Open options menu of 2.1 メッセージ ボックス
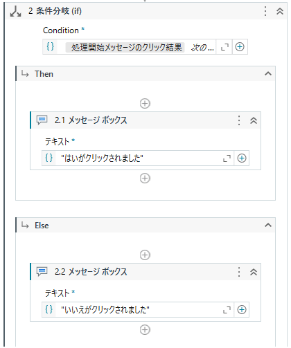 [x=239, y=120]
